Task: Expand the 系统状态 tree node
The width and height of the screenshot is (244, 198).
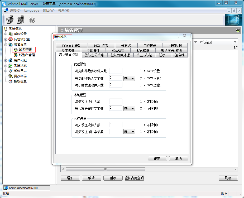Action: (x=6, y=66)
